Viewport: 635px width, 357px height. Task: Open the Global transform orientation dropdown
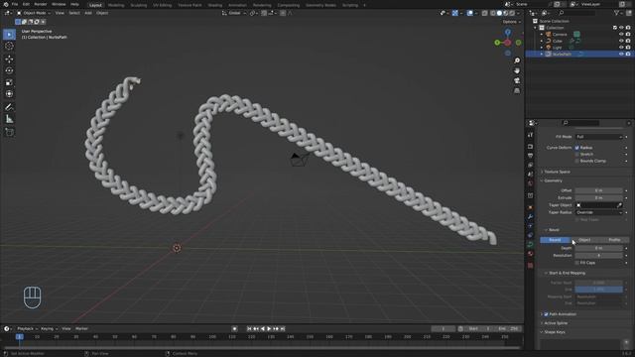234,13
